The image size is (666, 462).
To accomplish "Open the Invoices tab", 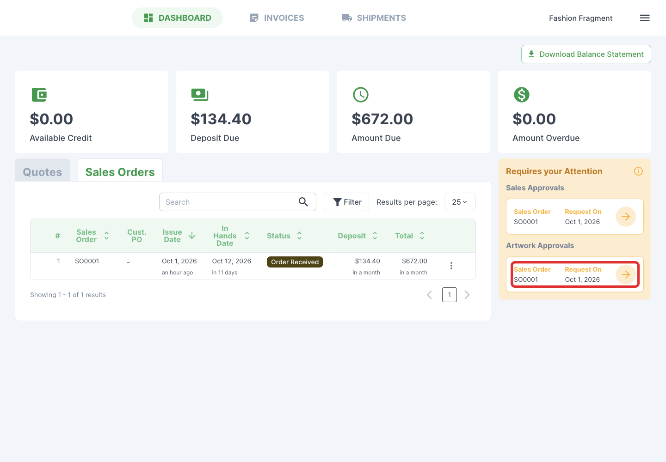I will (277, 18).
